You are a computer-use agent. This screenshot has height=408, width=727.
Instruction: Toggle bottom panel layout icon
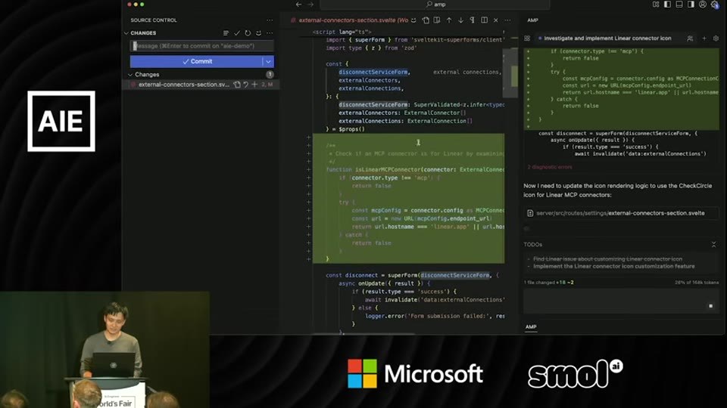(x=679, y=5)
